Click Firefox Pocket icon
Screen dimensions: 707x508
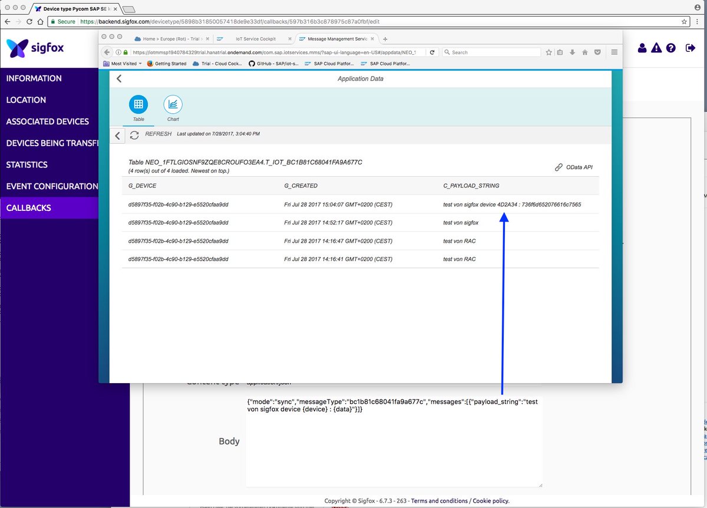point(597,52)
